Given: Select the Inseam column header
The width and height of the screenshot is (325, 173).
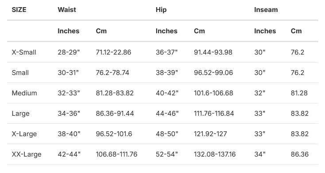Looking at the screenshot, I should tap(266, 10).
